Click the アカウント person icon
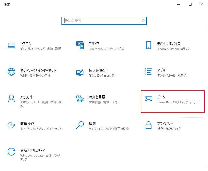Image resolution: width=208 pixels, height=171 pixels. [x=11, y=98]
